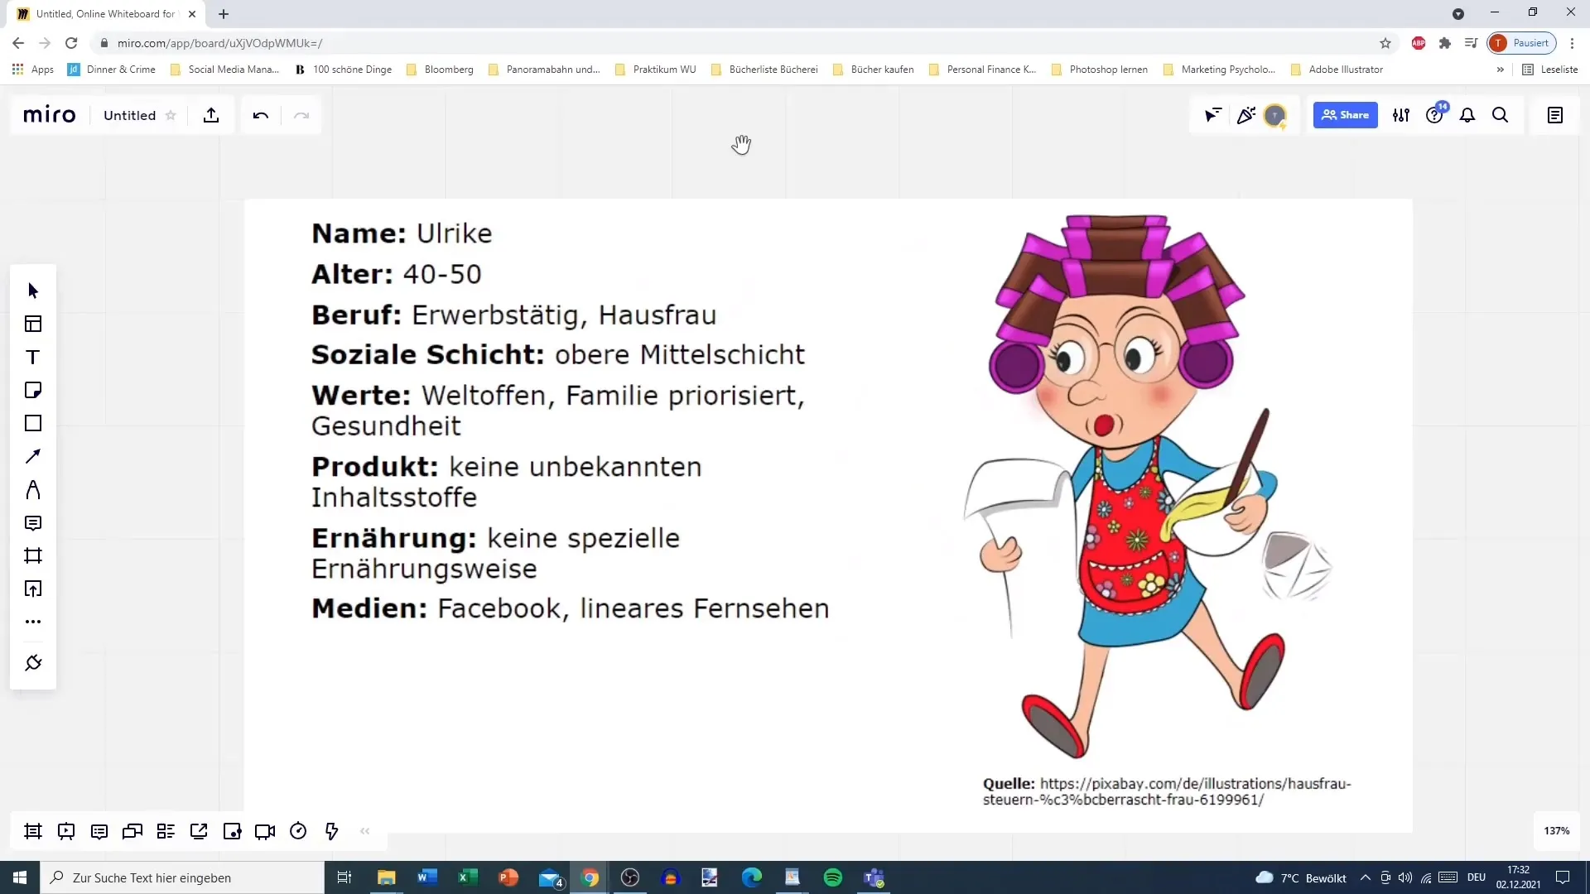Click the pixabay Quelle source text
1590x894 pixels.
1167,791
